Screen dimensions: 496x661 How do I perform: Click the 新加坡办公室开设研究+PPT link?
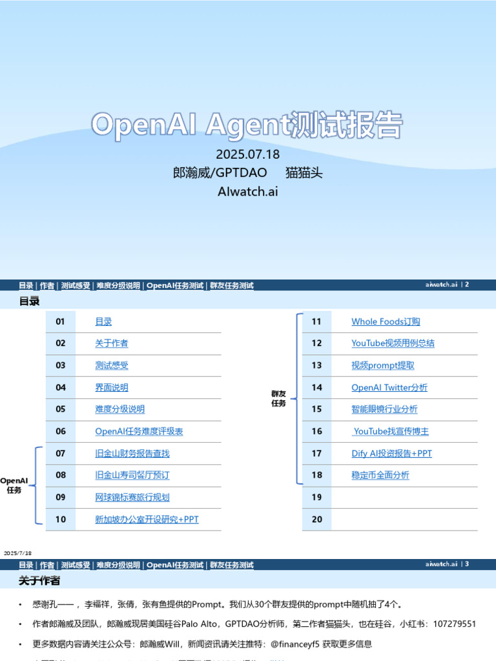click(147, 520)
